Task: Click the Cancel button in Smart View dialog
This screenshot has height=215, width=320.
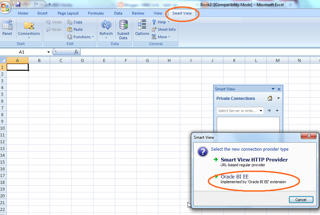Action: [x=301, y=199]
